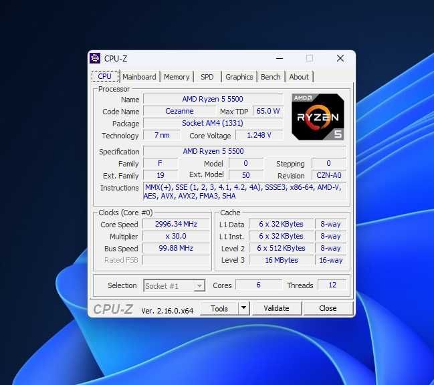Image resolution: width=434 pixels, height=385 pixels.
Task: Click the Instructions text starting with MMX(+)
Action: [x=245, y=191]
